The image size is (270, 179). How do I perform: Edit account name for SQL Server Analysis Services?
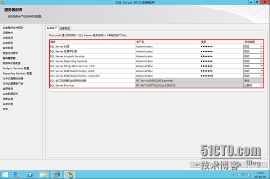168,57
